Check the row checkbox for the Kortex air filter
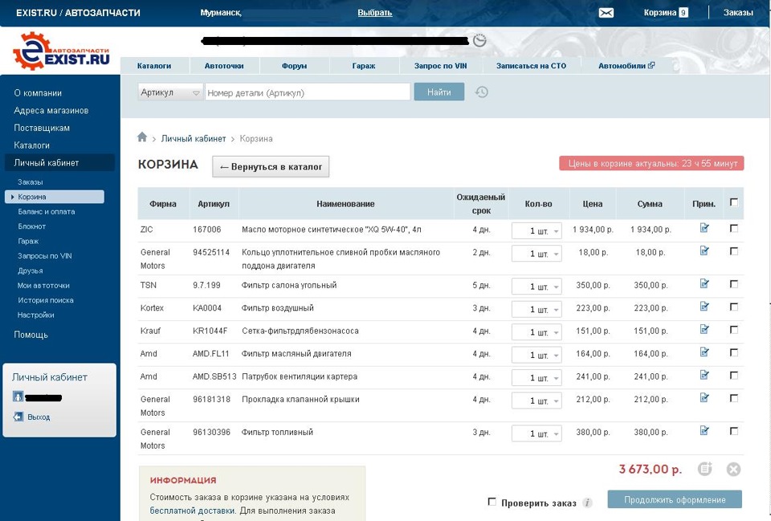The width and height of the screenshot is (771, 521). [x=733, y=308]
